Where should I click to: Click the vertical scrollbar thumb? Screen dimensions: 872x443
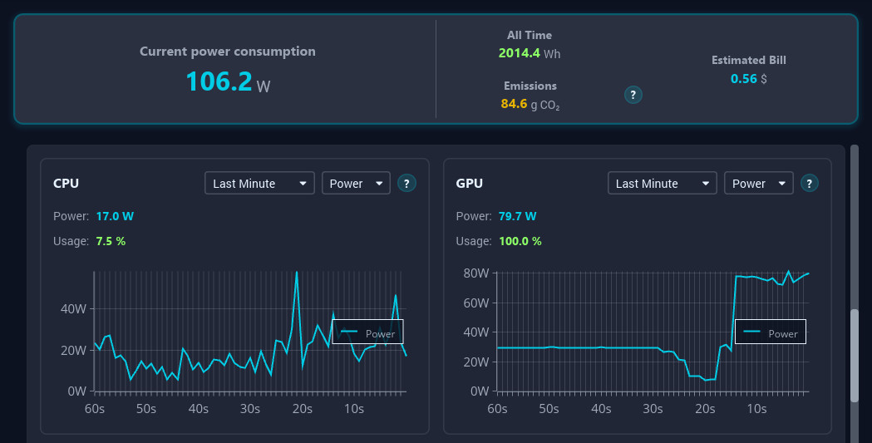[x=855, y=356]
